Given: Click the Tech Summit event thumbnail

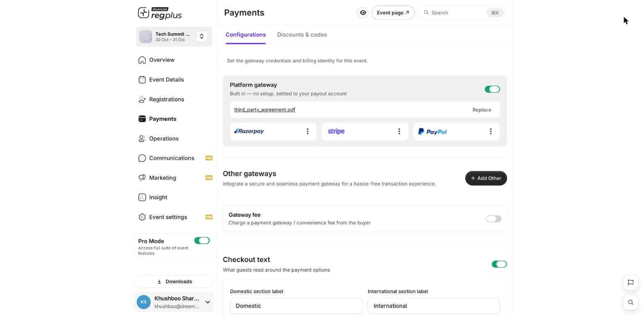Looking at the screenshot, I should 145,37.
